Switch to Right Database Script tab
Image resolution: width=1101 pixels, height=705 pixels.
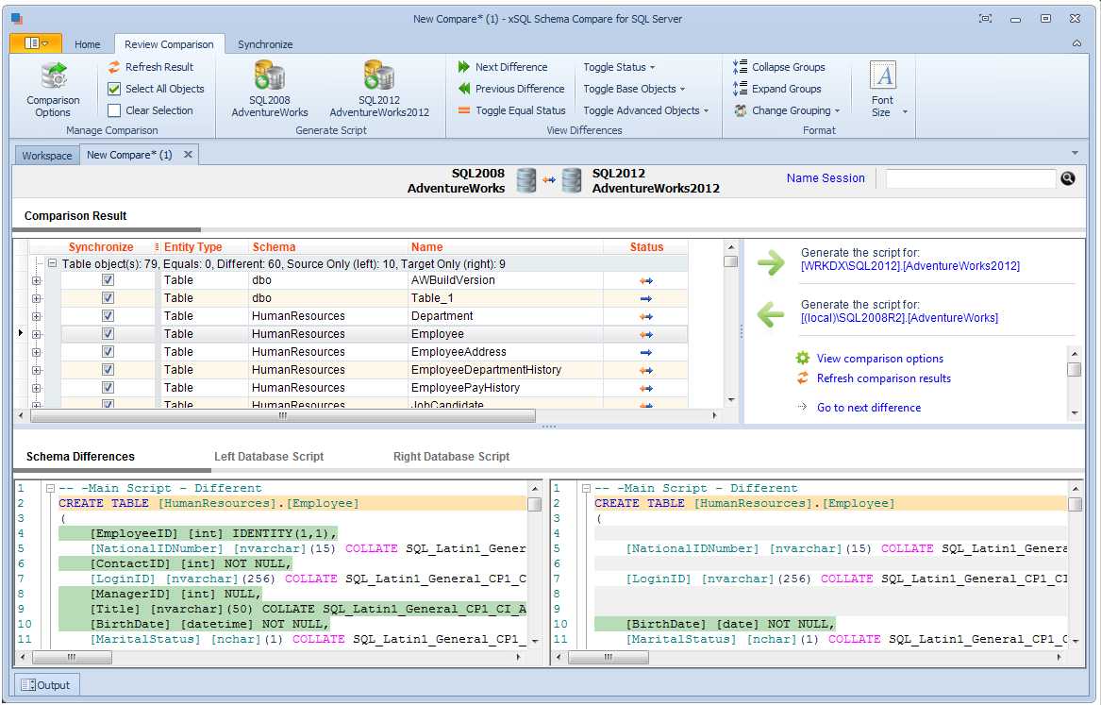(452, 457)
